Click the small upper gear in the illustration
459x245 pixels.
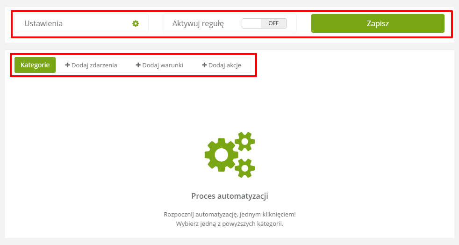(x=245, y=142)
